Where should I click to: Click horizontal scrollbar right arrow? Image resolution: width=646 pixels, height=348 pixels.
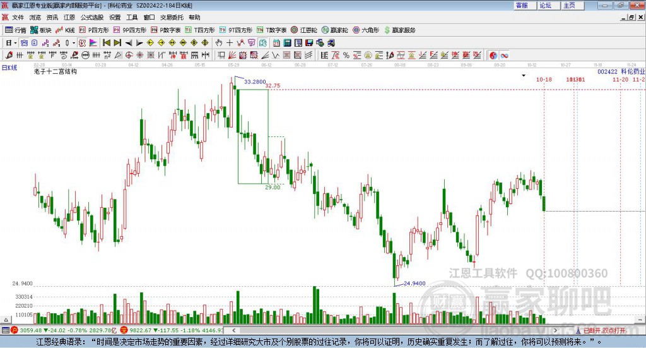(x=555, y=330)
